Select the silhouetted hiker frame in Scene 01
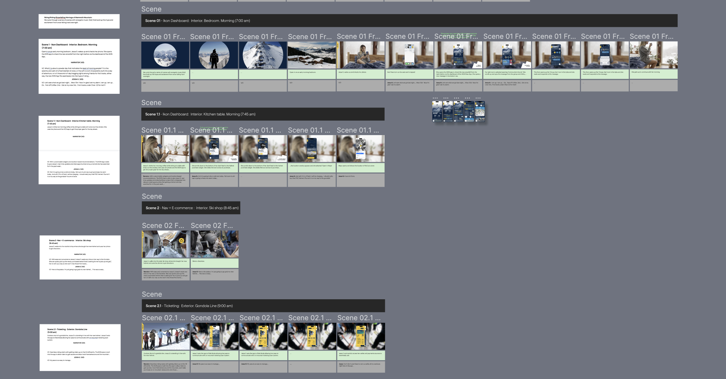The width and height of the screenshot is (726, 379). pyautogui.click(x=214, y=55)
